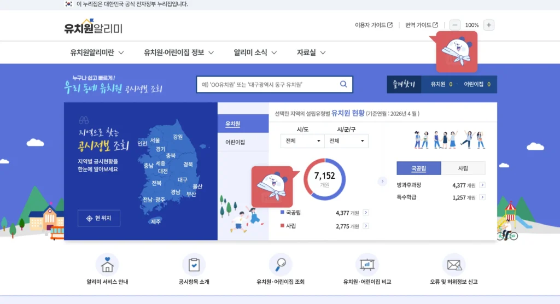
Task: Click the search magnifier icon
Action: pyautogui.click(x=343, y=84)
